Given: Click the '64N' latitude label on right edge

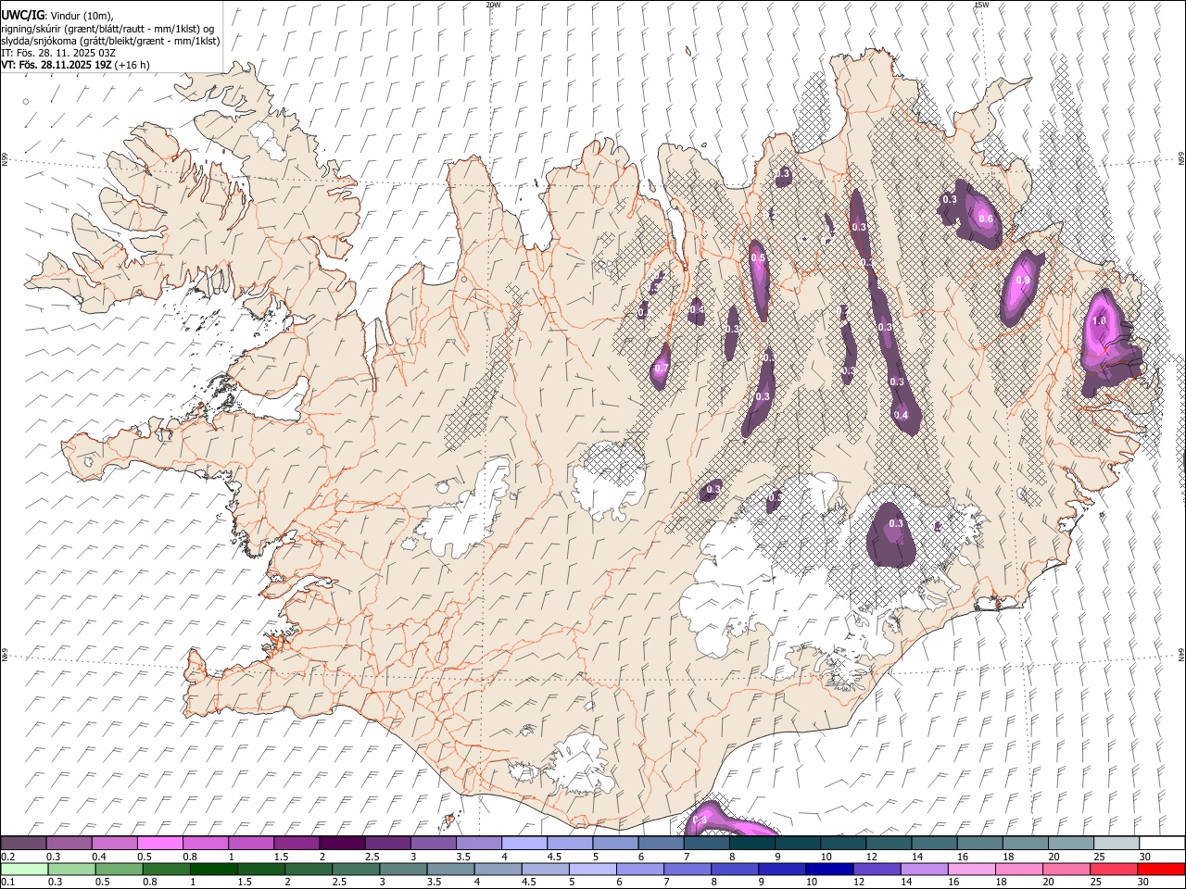Looking at the screenshot, I should [x=1181, y=654].
